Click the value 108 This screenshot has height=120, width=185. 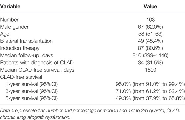click(x=151, y=20)
